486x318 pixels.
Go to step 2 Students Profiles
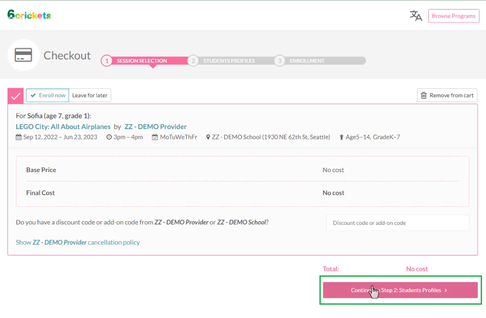click(x=229, y=61)
